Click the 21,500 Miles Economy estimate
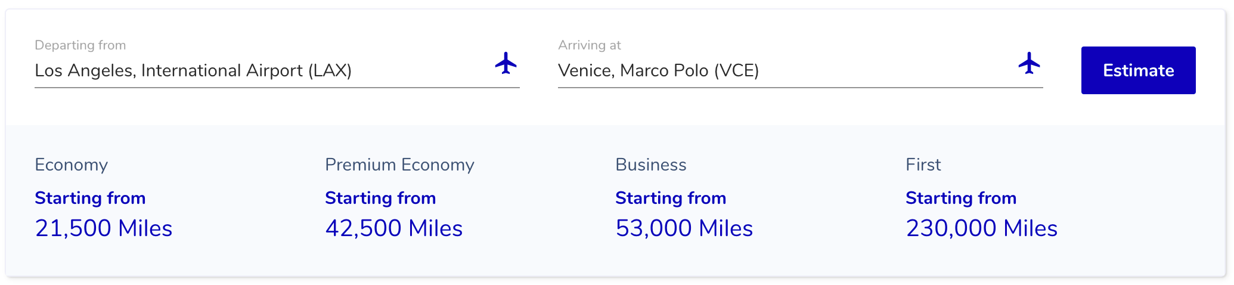 click(103, 228)
